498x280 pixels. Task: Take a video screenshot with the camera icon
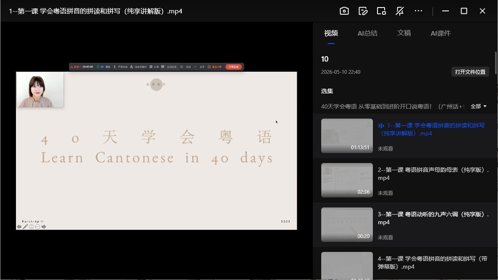pyautogui.click(x=344, y=11)
